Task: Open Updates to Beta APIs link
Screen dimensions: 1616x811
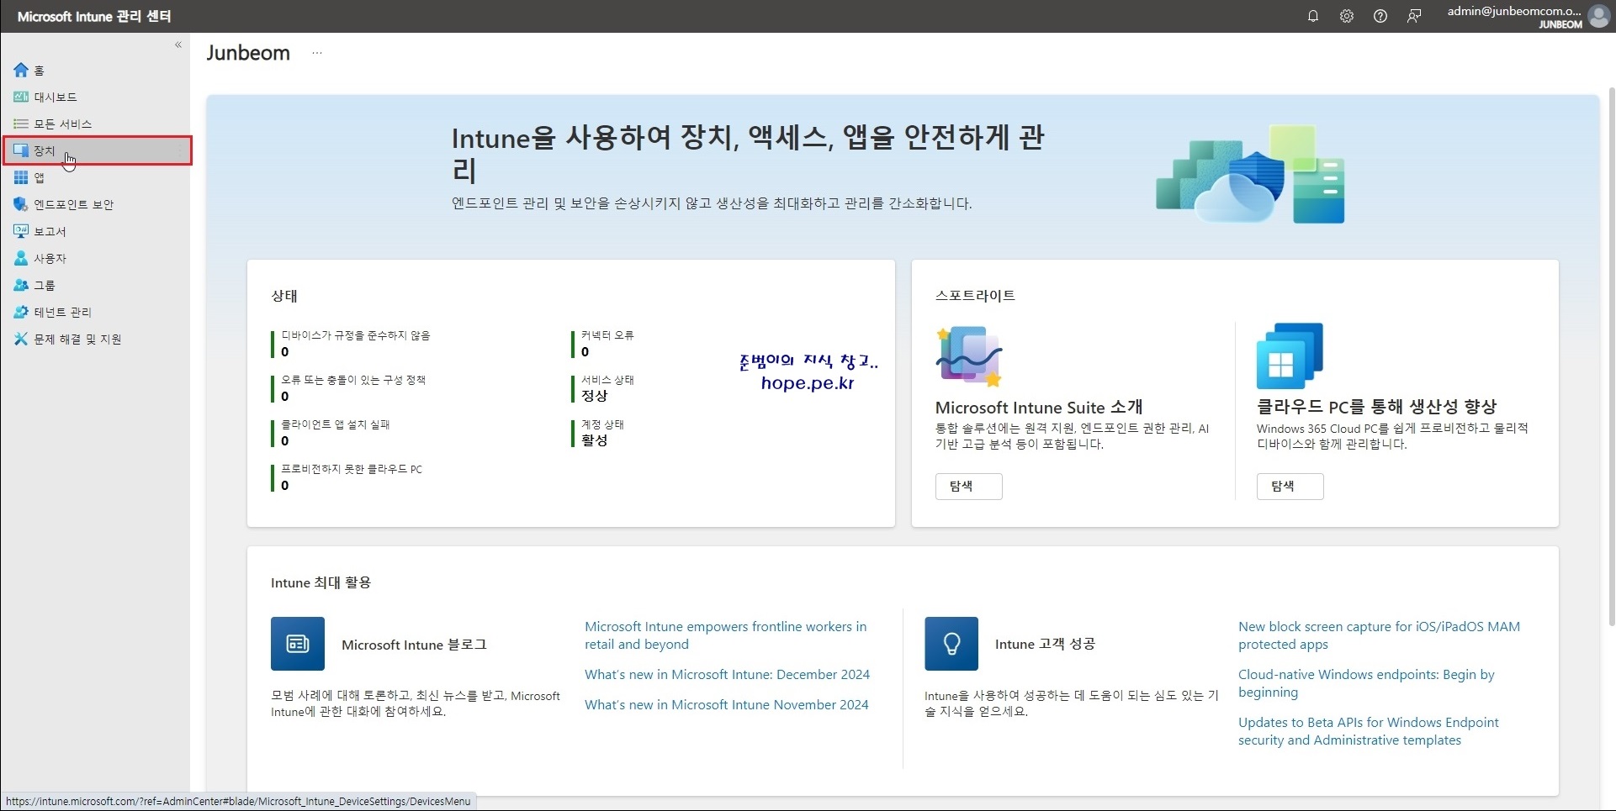Action: (x=1368, y=731)
